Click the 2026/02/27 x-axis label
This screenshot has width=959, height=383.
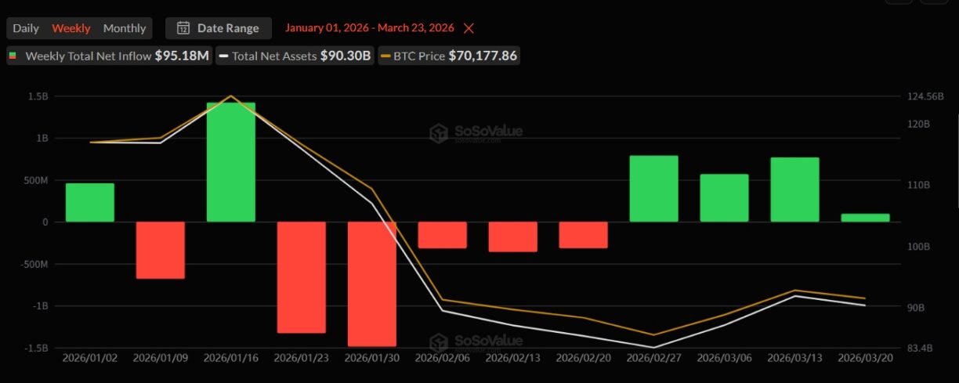pos(654,358)
